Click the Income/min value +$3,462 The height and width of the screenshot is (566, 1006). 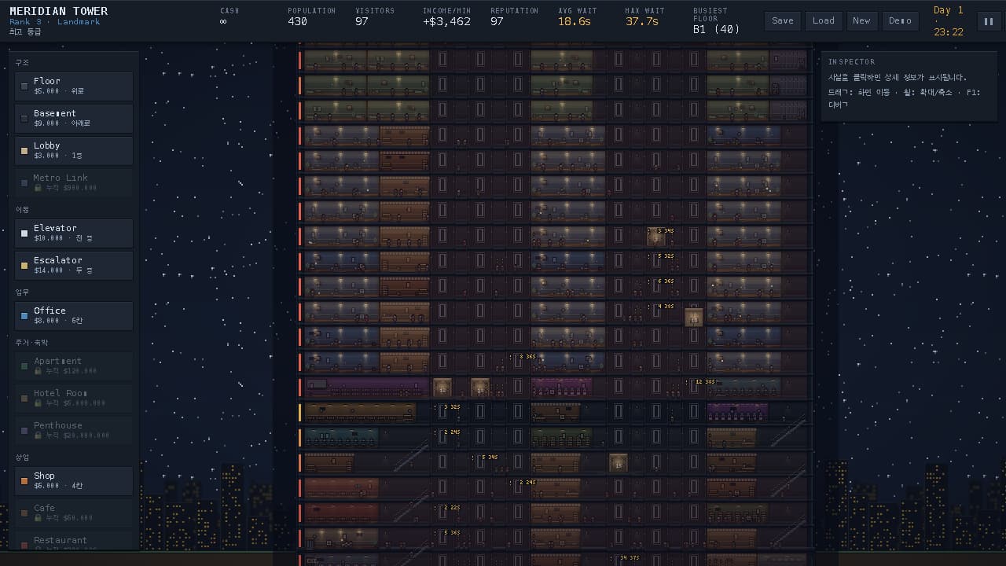447,21
